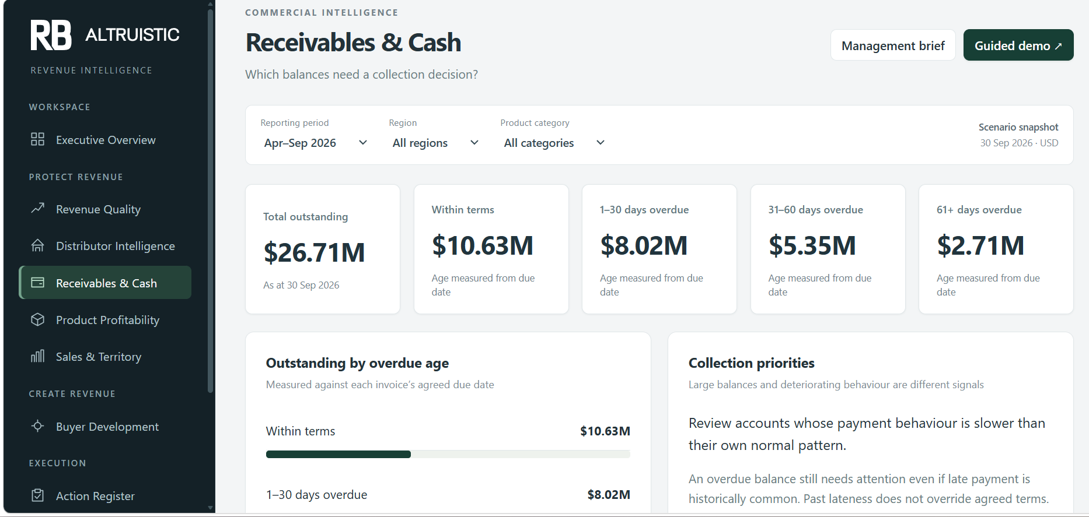Go to Revenue Quality
This screenshot has height=517, width=1089.
tap(105, 209)
